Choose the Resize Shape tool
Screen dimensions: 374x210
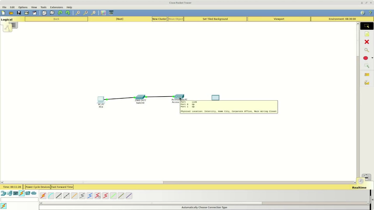coord(367,66)
